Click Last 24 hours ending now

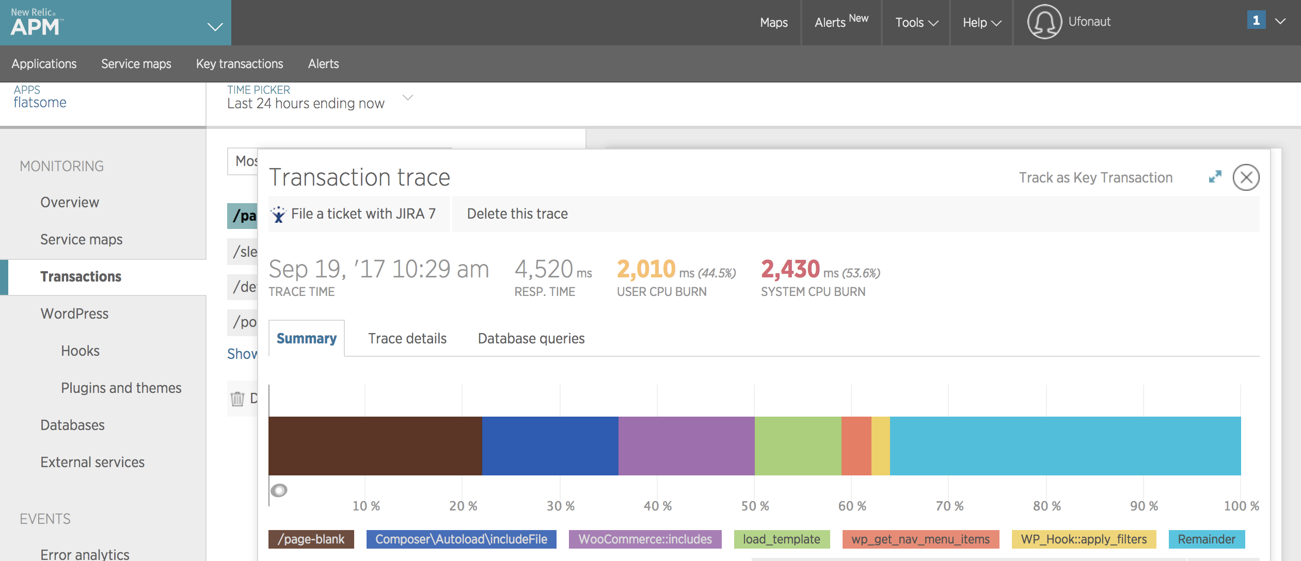pos(306,103)
